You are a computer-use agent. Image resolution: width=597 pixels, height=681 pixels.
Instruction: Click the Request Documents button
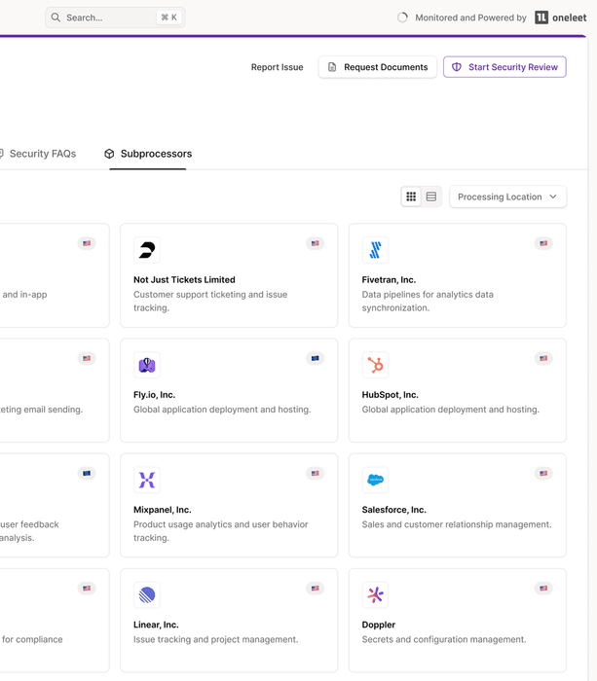377,67
